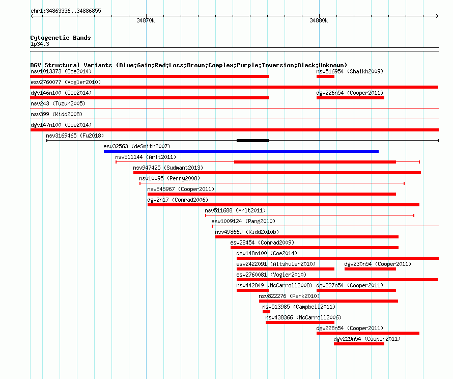Select esv32563 (deSmith2007) label
The image size is (453, 379).
(x=137, y=146)
